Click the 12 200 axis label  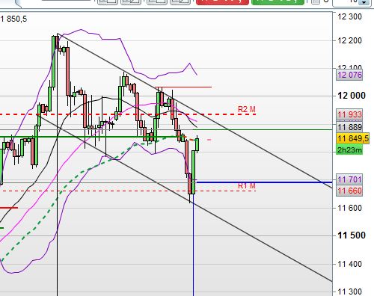point(349,40)
